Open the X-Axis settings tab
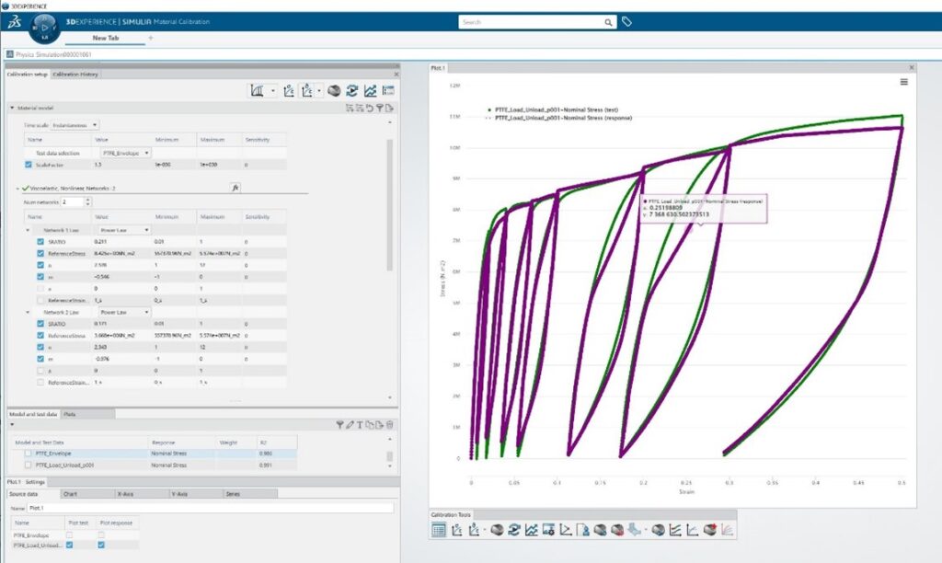Screen dimensions: 942x563 [125, 494]
